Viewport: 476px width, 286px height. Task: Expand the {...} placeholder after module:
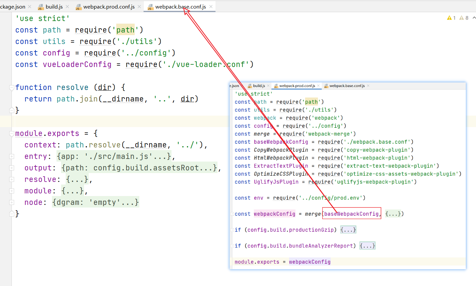tap(73, 191)
